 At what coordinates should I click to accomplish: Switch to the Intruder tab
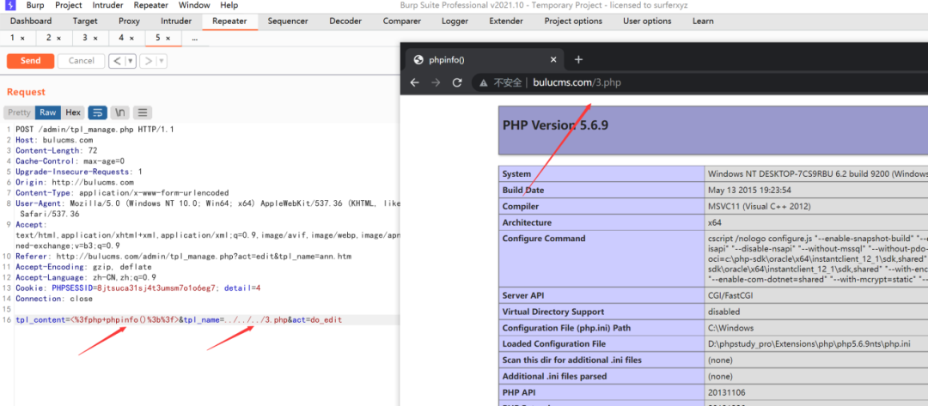tap(176, 21)
